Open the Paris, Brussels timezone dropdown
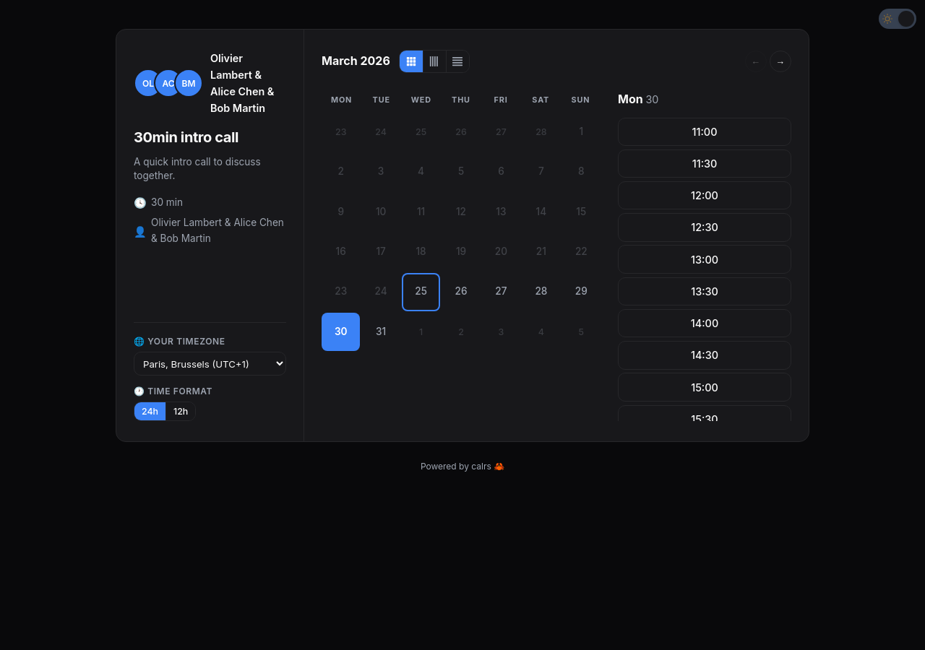Screen dimensions: 925x650 coord(210,364)
